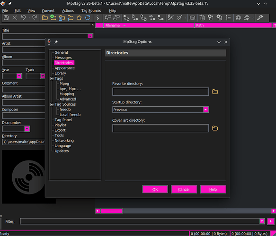Click the Tag Sources globe icon
276x236 pixels.
pos(247,18)
